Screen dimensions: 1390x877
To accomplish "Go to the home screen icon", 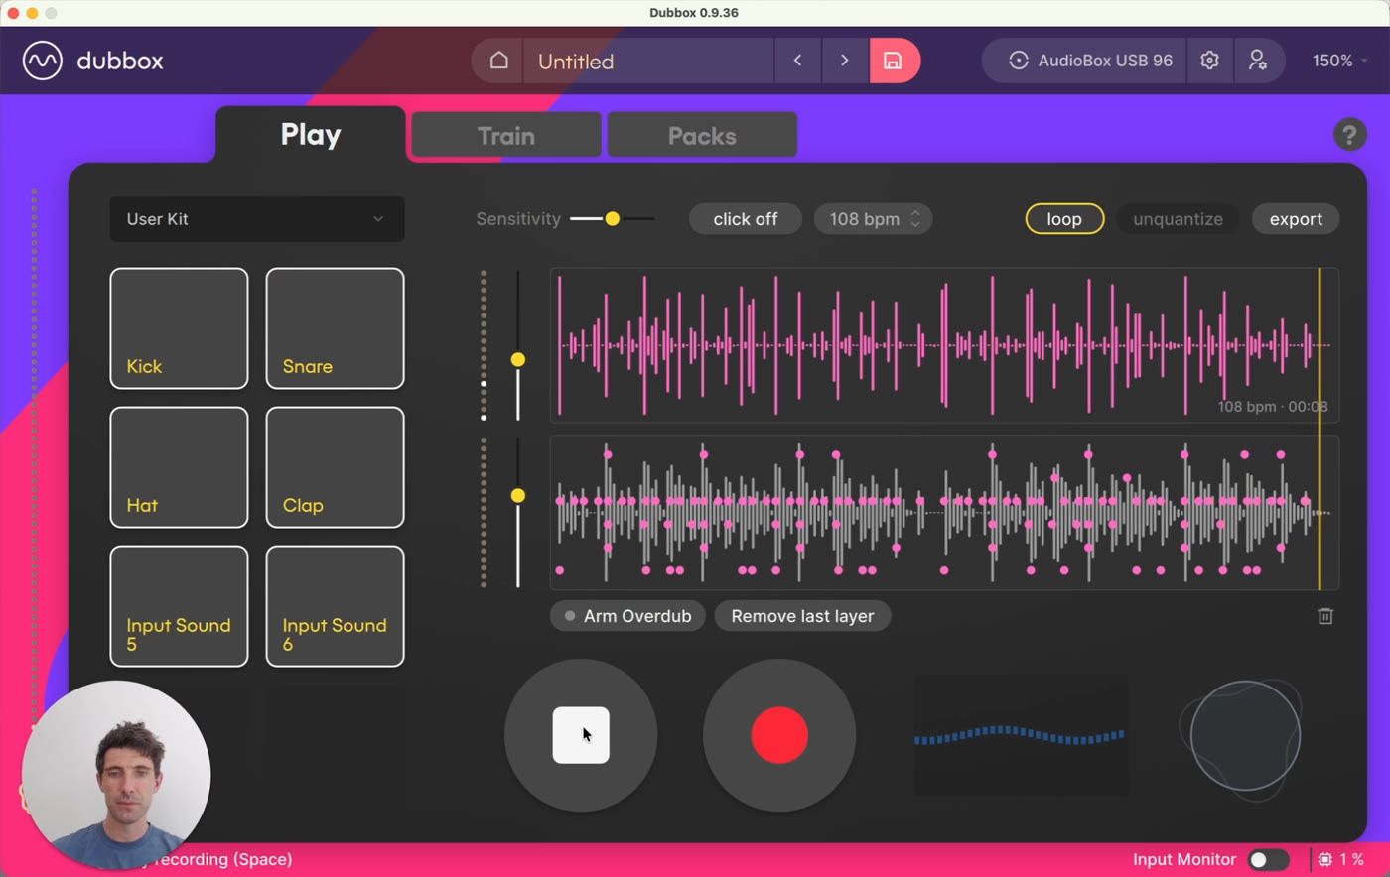I will click(x=498, y=61).
